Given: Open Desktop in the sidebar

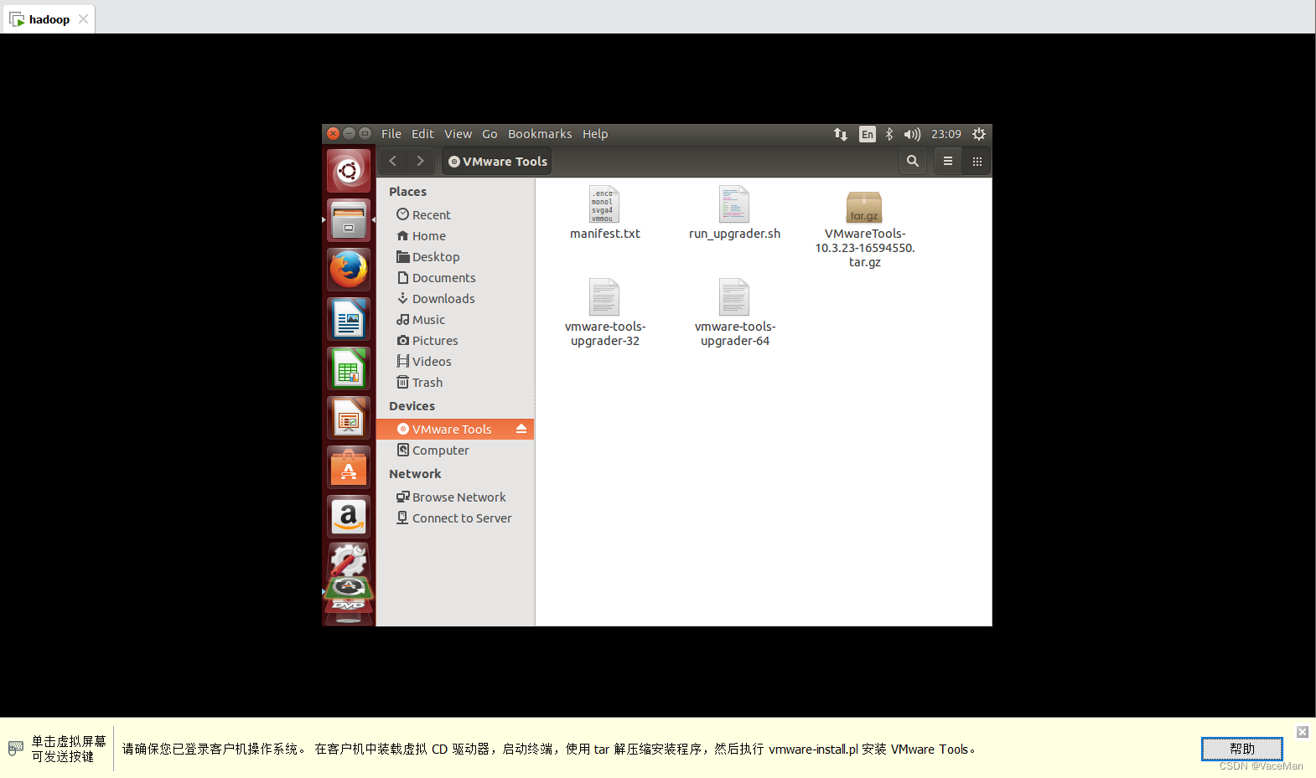Looking at the screenshot, I should tap(455, 257).
